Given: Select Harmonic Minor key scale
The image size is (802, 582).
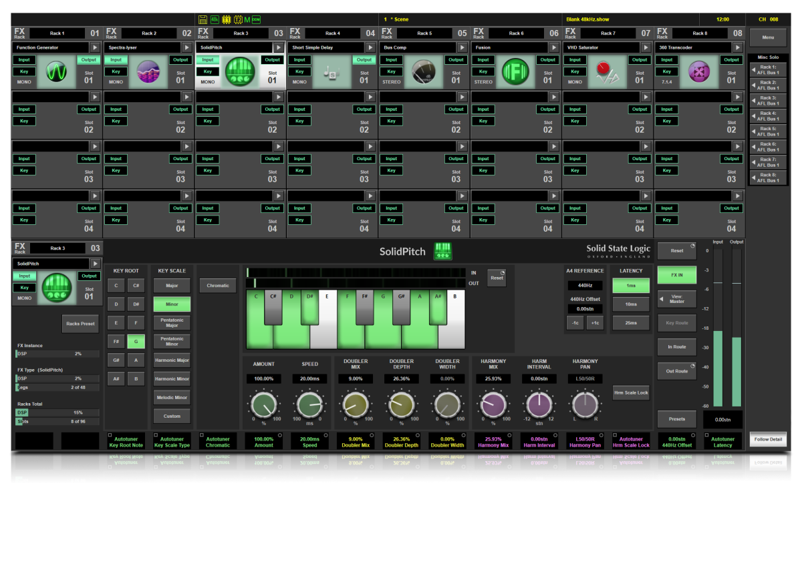Looking at the screenshot, I should click(x=172, y=378).
